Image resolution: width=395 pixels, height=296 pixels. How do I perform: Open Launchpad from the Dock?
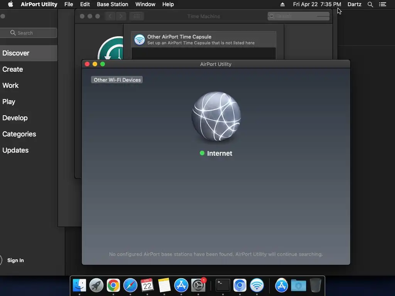coord(96,285)
